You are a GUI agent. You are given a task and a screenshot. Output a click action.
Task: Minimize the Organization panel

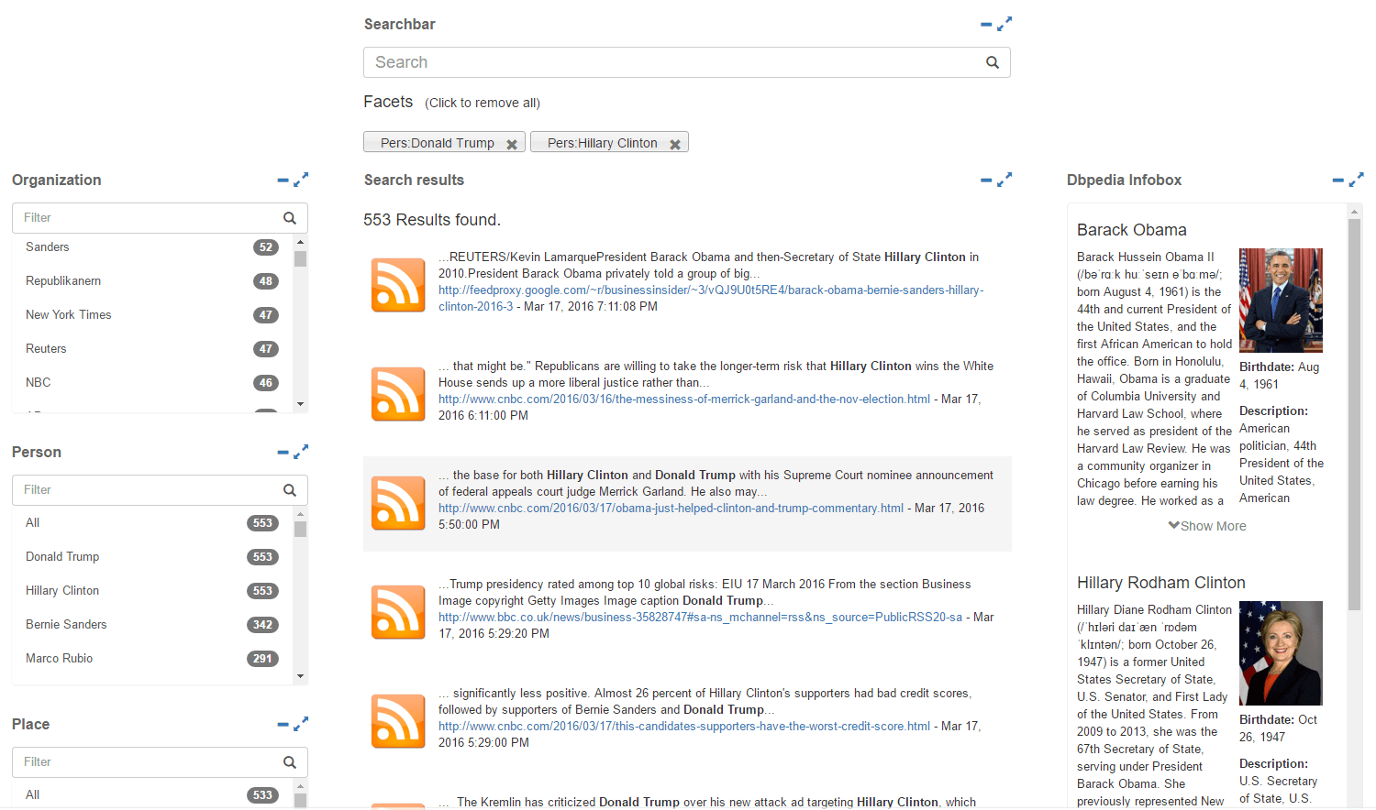pos(283,181)
